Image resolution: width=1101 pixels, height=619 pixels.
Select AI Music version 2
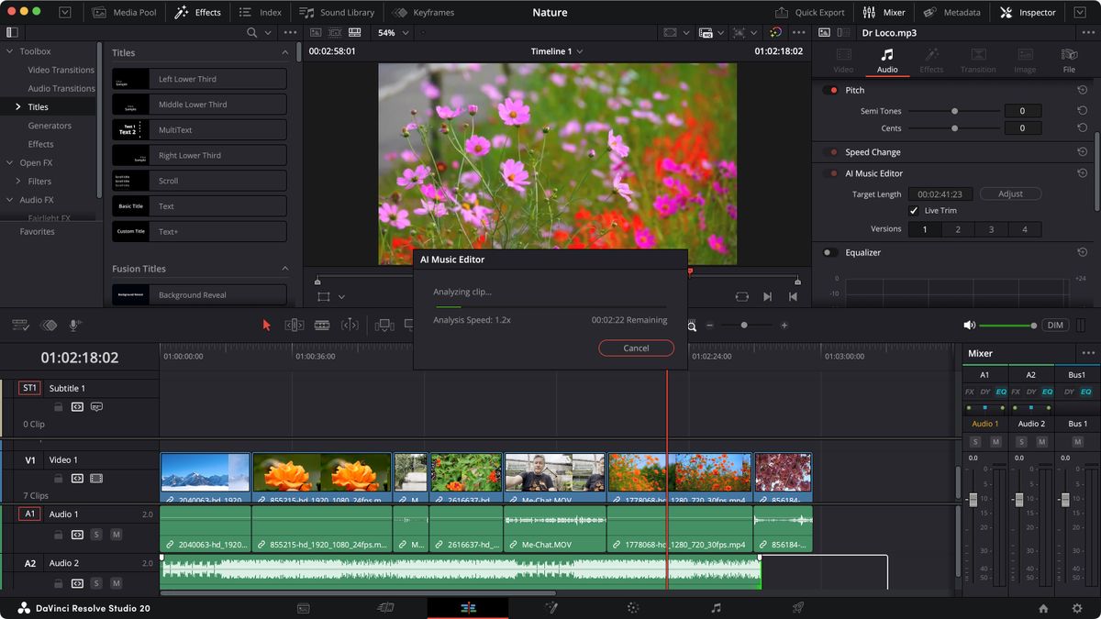pos(958,229)
